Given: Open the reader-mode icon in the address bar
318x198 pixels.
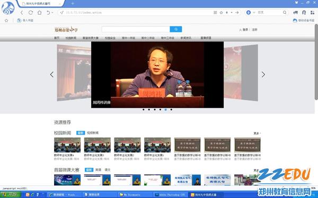Looking at the screenshot, I should 215,13.
